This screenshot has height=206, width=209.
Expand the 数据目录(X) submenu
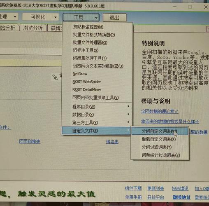97,115
